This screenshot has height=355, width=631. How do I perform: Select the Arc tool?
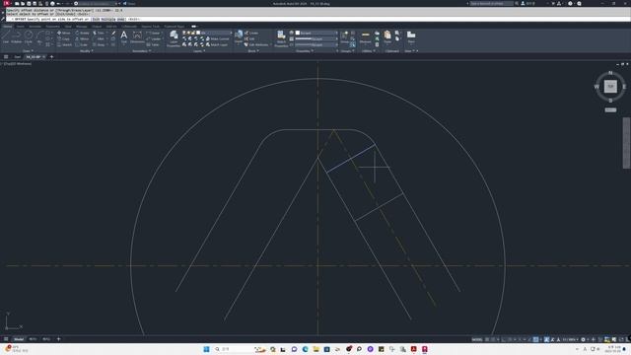39,37
